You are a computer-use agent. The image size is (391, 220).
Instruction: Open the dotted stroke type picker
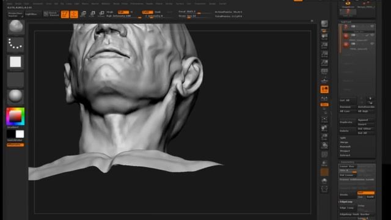(15, 45)
